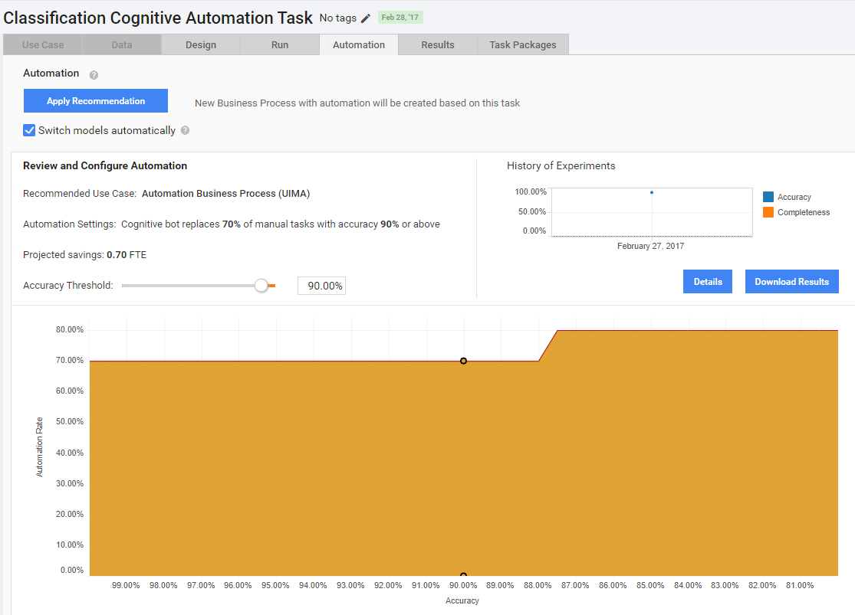
Task: Click the blue Accuracy legend swatch
Action: click(768, 197)
